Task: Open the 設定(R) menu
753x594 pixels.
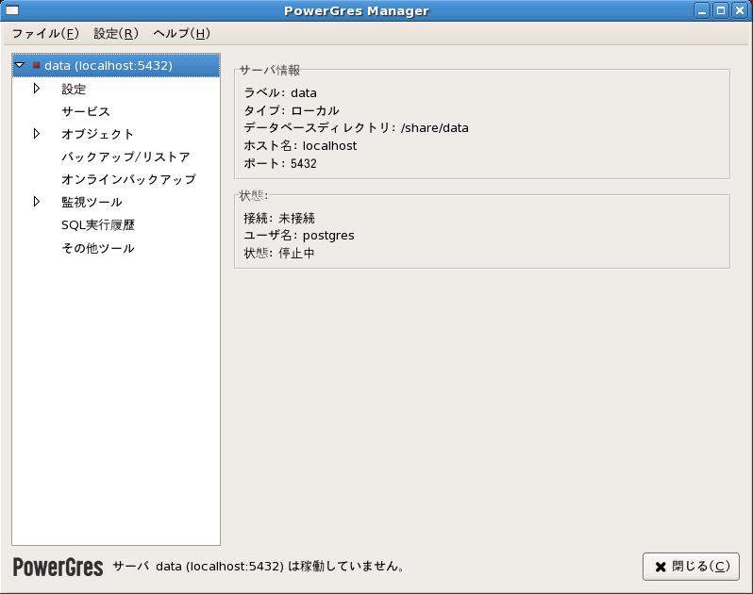Action: pyautogui.click(x=116, y=33)
